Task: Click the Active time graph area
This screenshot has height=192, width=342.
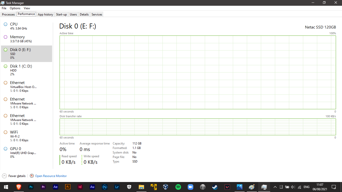Action: tap(198, 72)
